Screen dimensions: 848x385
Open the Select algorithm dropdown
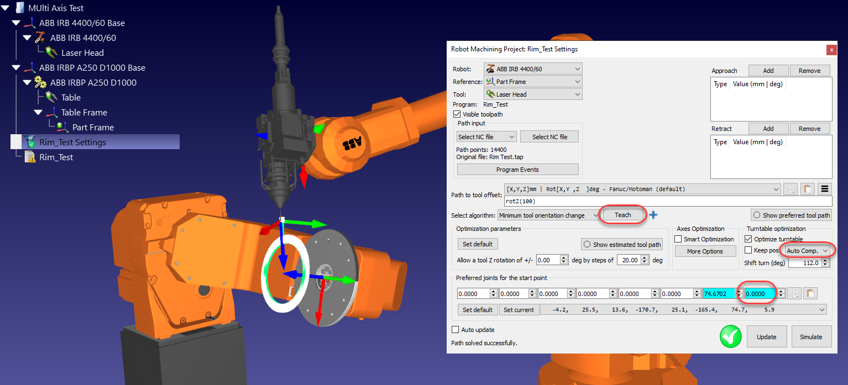click(548, 215)
